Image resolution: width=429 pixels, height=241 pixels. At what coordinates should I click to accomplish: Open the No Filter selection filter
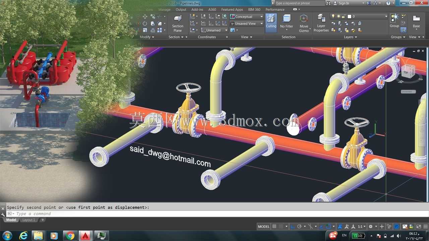point(287,23)
